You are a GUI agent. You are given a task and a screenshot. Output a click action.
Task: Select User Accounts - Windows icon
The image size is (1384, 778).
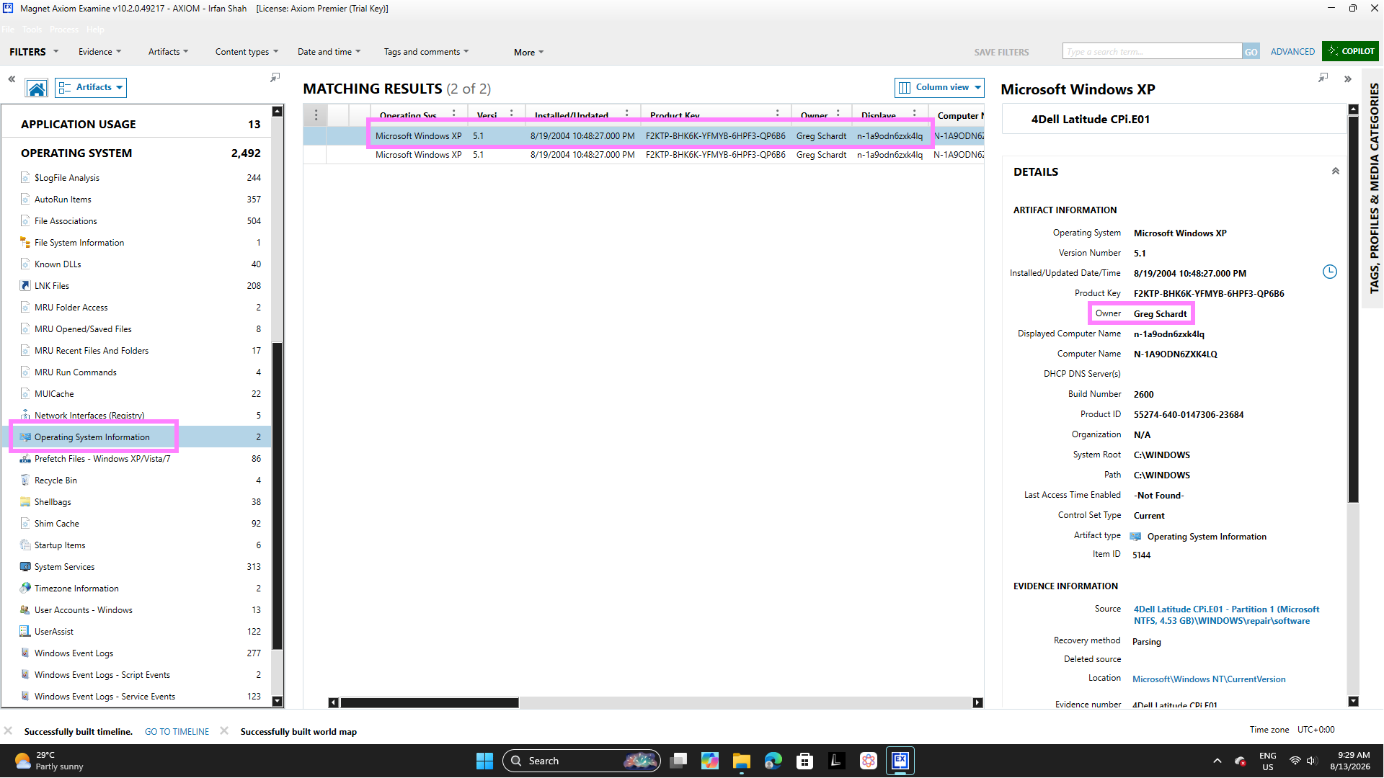tap(25, 609)
